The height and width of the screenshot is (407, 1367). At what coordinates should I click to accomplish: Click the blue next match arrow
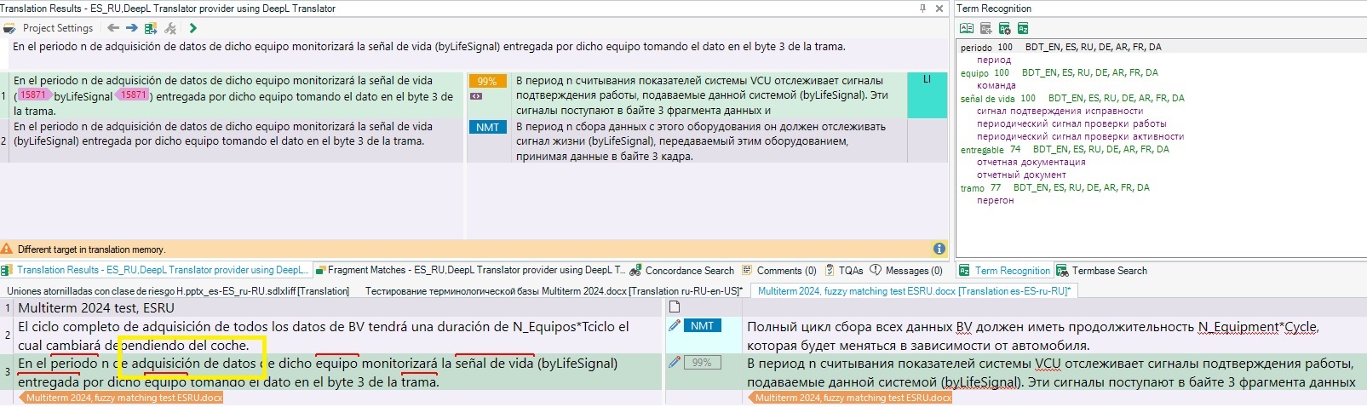pos(131,28)
